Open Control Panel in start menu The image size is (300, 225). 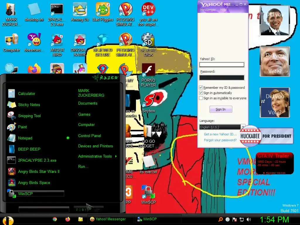coord(90,136)
